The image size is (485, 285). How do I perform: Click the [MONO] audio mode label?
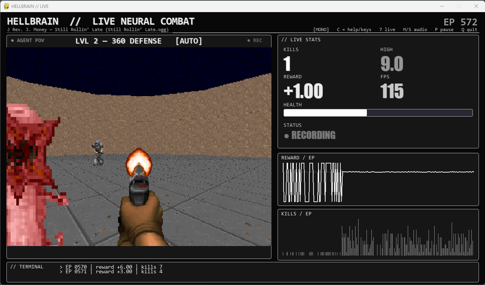(x=321, y=30)
